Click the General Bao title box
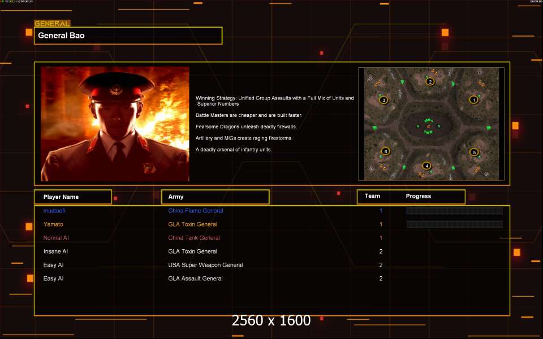The height and width of the screenshot is (339, 543). point(128,36)
